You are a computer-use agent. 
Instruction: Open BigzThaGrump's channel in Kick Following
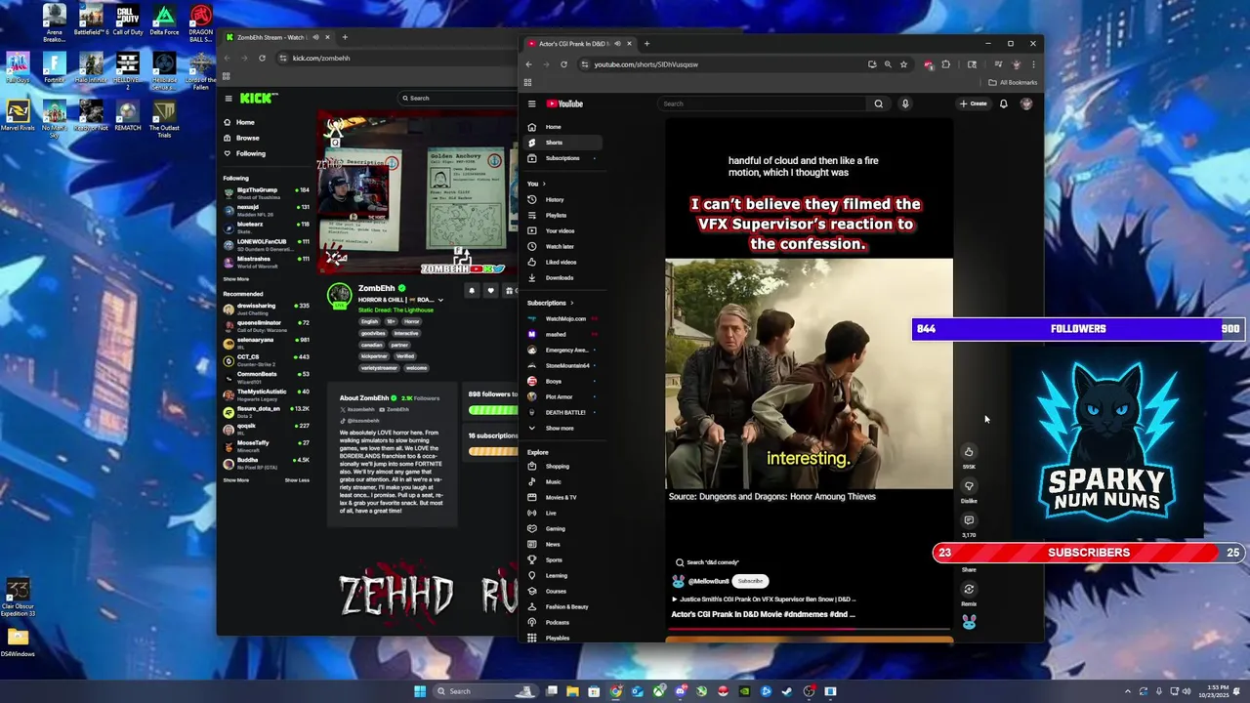click(x=266, y=191)
